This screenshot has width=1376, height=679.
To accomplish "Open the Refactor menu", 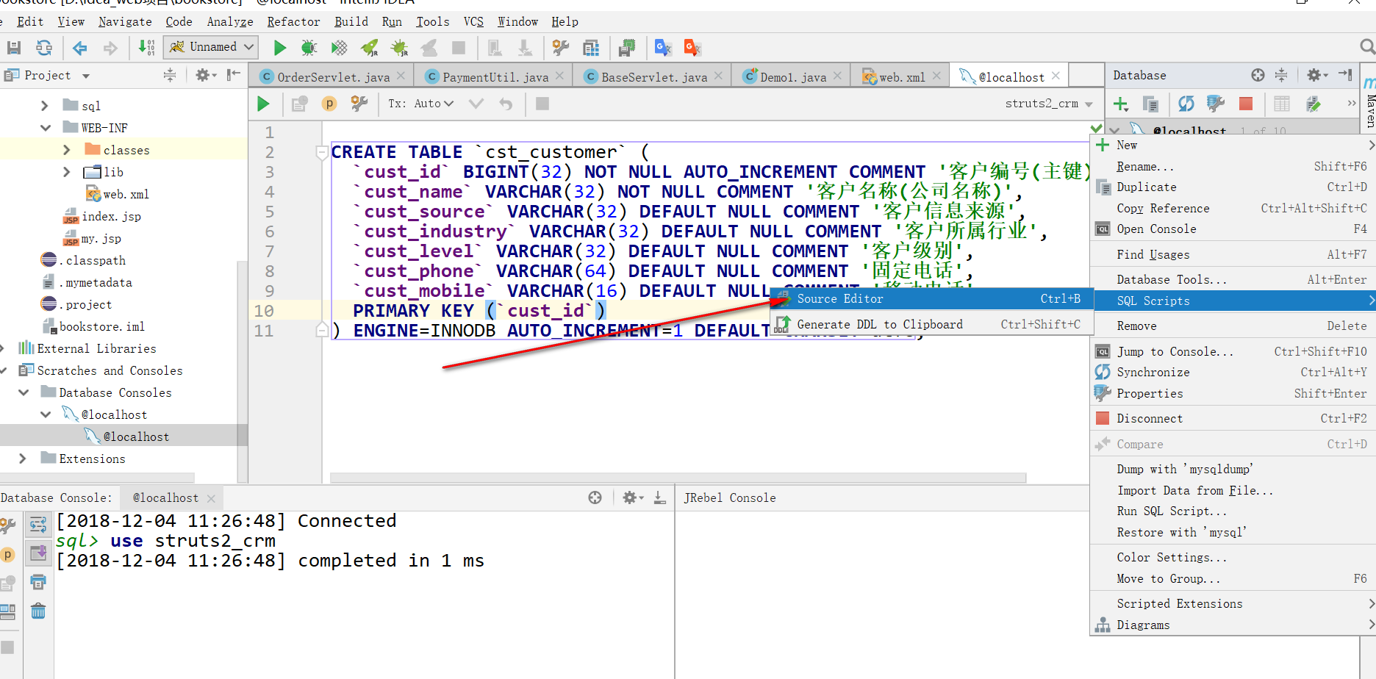I will tap(293, 21).
